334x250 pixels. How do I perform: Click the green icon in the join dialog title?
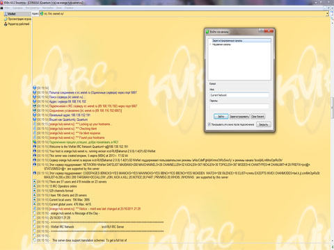pos(207,32)
